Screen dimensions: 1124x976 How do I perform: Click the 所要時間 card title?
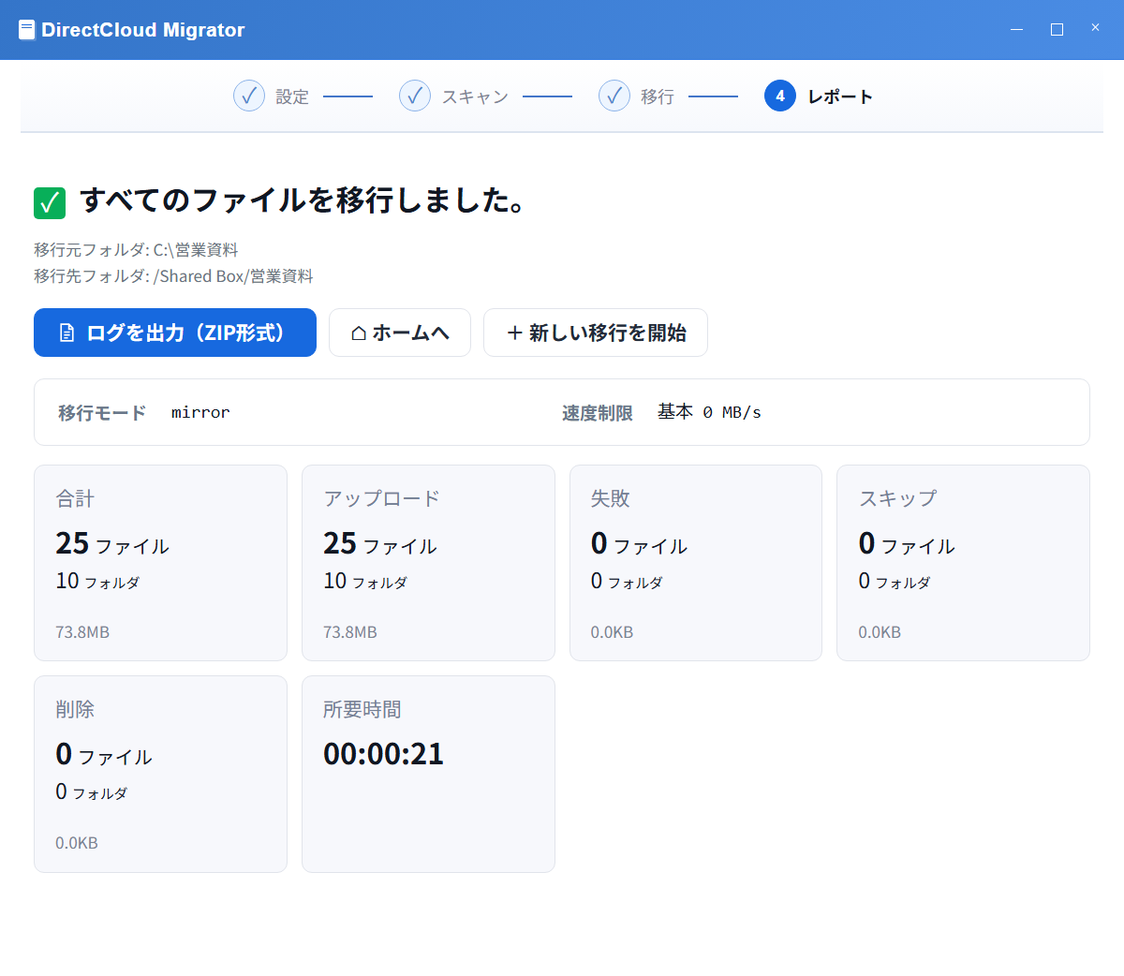(x=362, y=709)
